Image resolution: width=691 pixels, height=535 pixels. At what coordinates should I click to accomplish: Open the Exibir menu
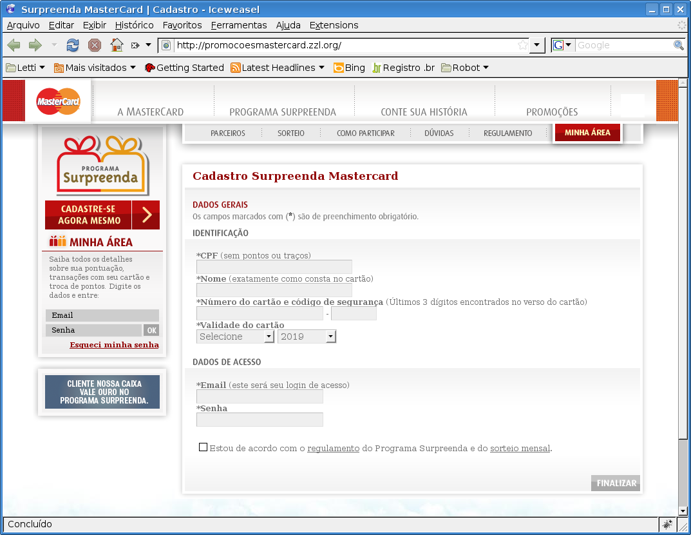(x=95, y=25)
